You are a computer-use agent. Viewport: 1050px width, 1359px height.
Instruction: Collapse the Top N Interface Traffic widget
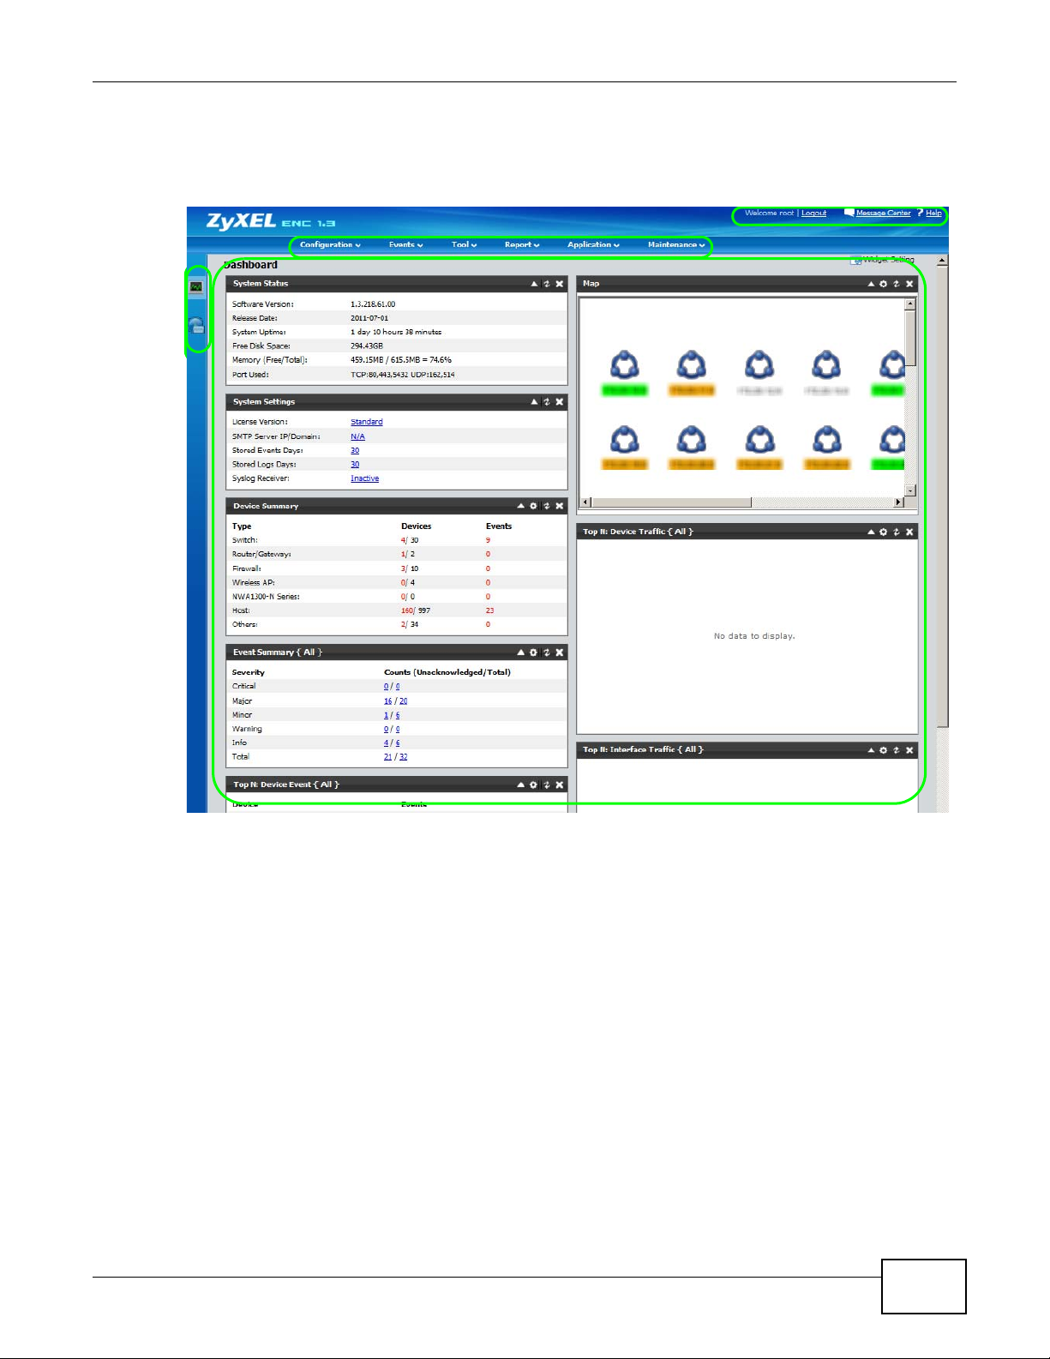pyautogui.click(x=871, y=750)
